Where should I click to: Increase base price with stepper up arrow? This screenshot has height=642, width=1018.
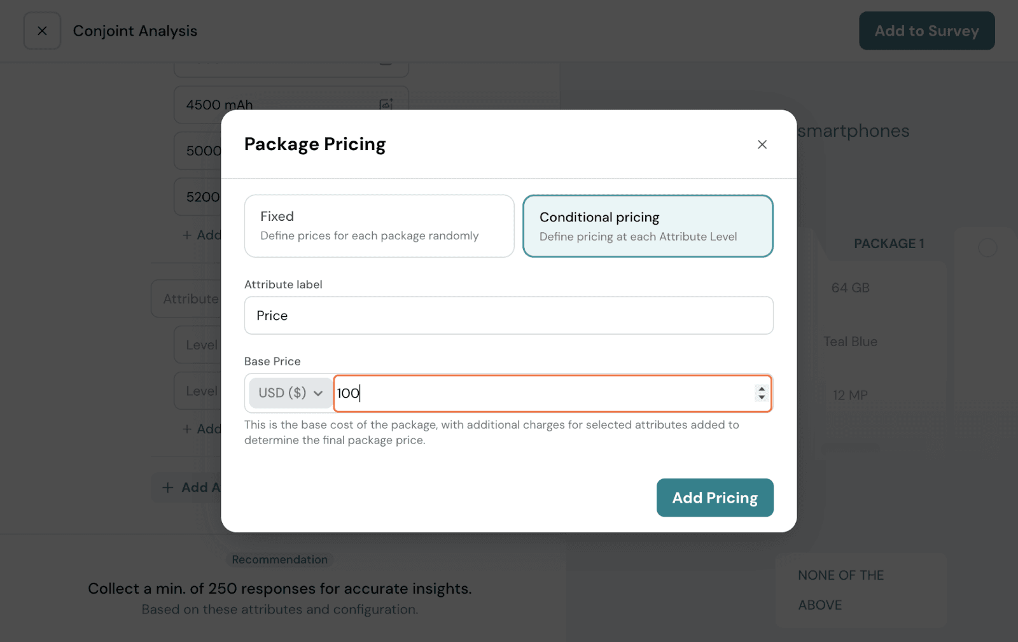(762, 388)
